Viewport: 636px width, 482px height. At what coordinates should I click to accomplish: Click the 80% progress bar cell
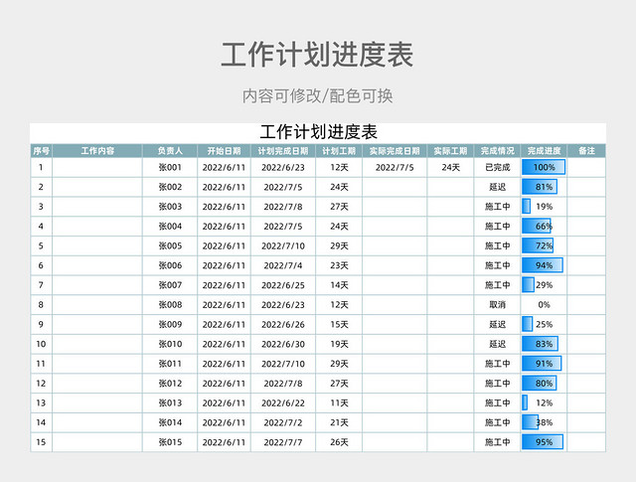click(x=544, y=383)
